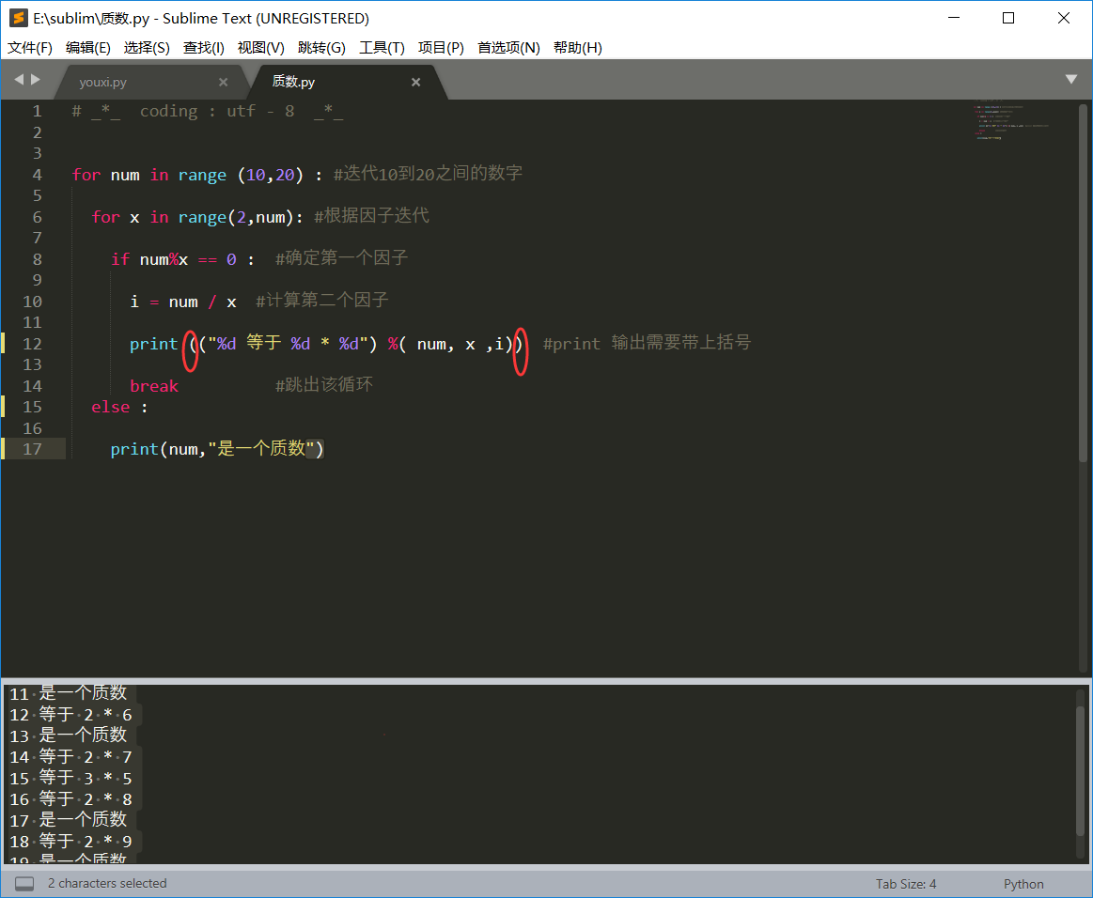The height and width of the screenshot is (898, 1093).
Task: Open the 查找(I) menu
Action: [x=203, y=47]
